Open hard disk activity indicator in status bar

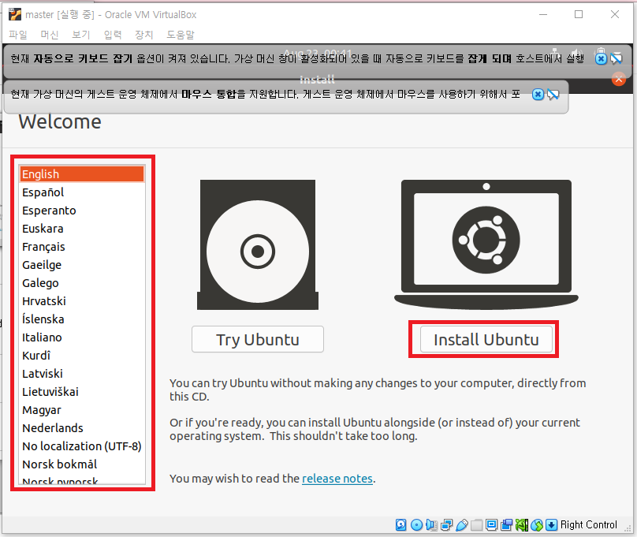400,525
